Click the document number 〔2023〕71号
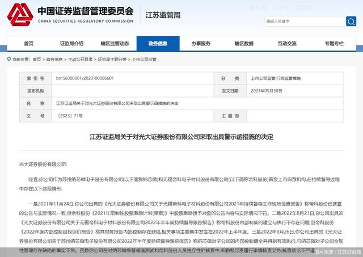Screen dimensions: 363x257 (x=69, y=116)
